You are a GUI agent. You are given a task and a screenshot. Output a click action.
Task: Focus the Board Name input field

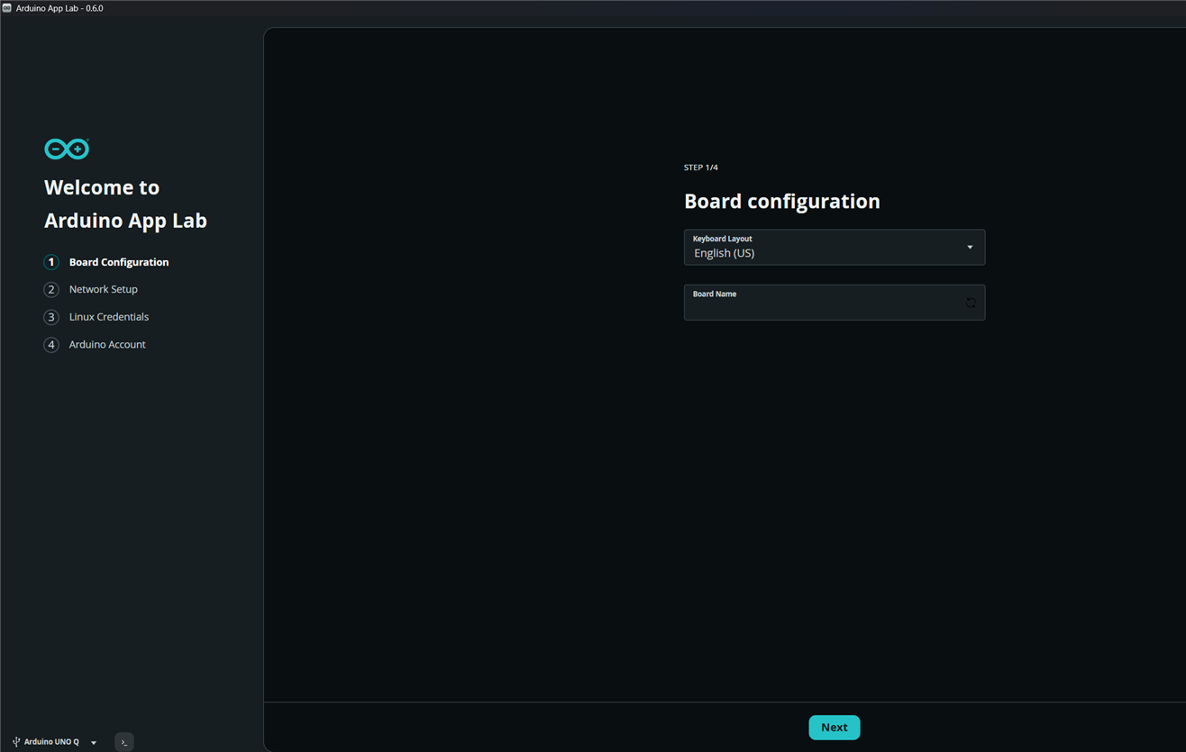(834, 303)
